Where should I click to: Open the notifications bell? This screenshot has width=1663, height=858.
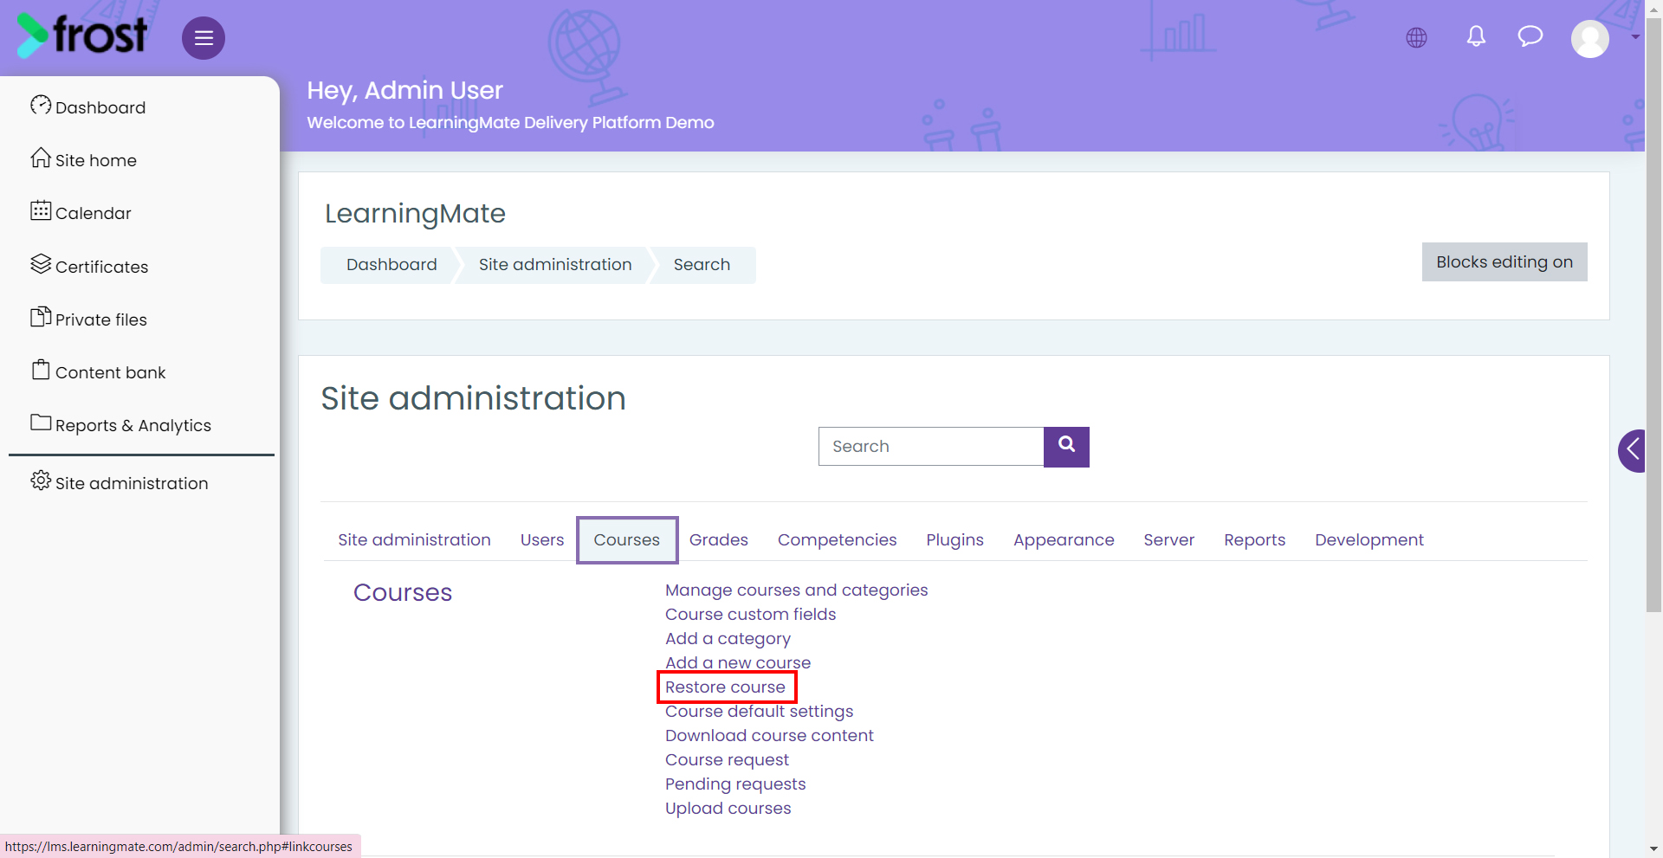point(1476,36)
